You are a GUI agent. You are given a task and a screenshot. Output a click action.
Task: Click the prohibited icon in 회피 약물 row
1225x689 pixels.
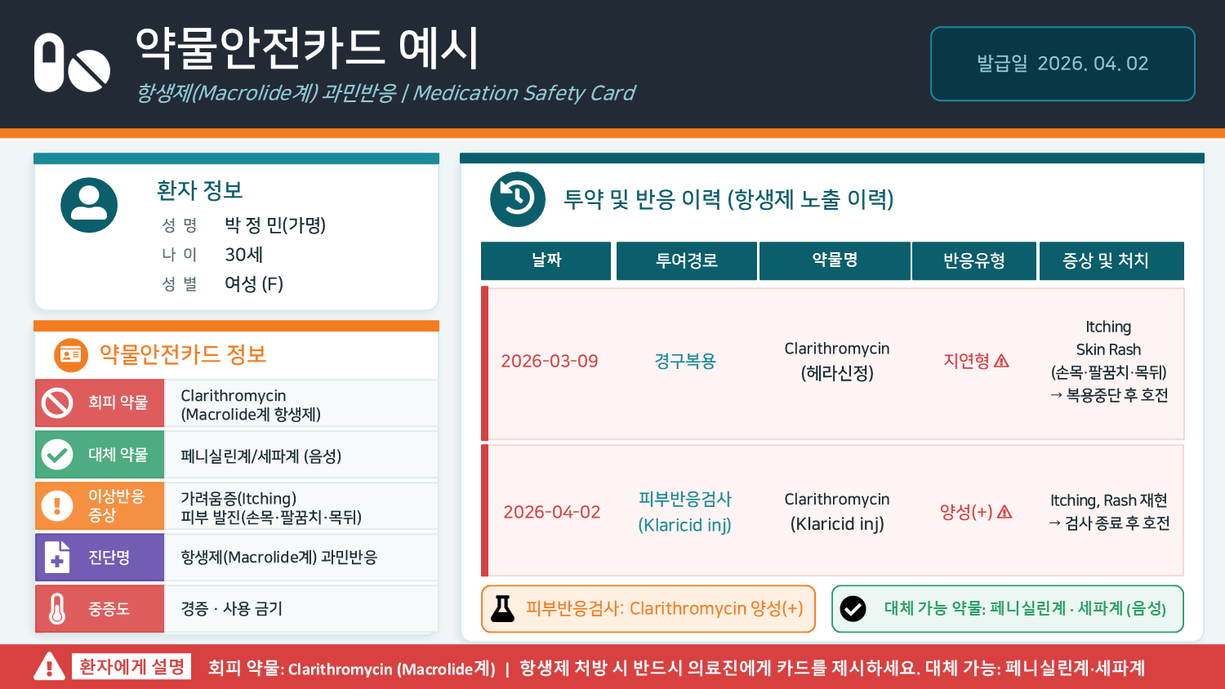click(x=57, y=402)
